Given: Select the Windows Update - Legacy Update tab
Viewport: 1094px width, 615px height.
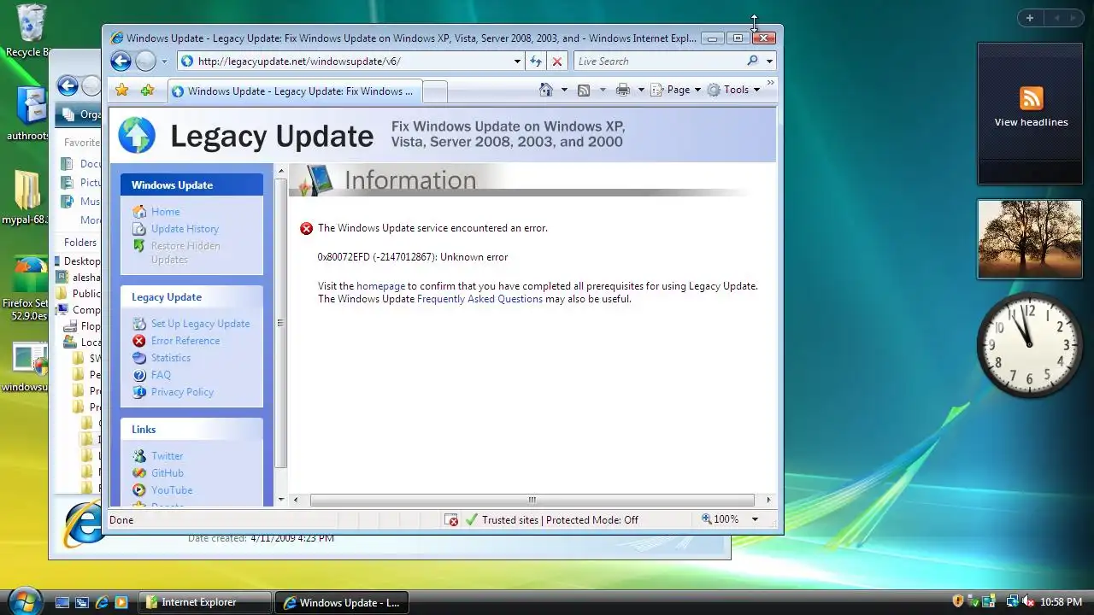Looking at the screenshot, I should 294,91.
